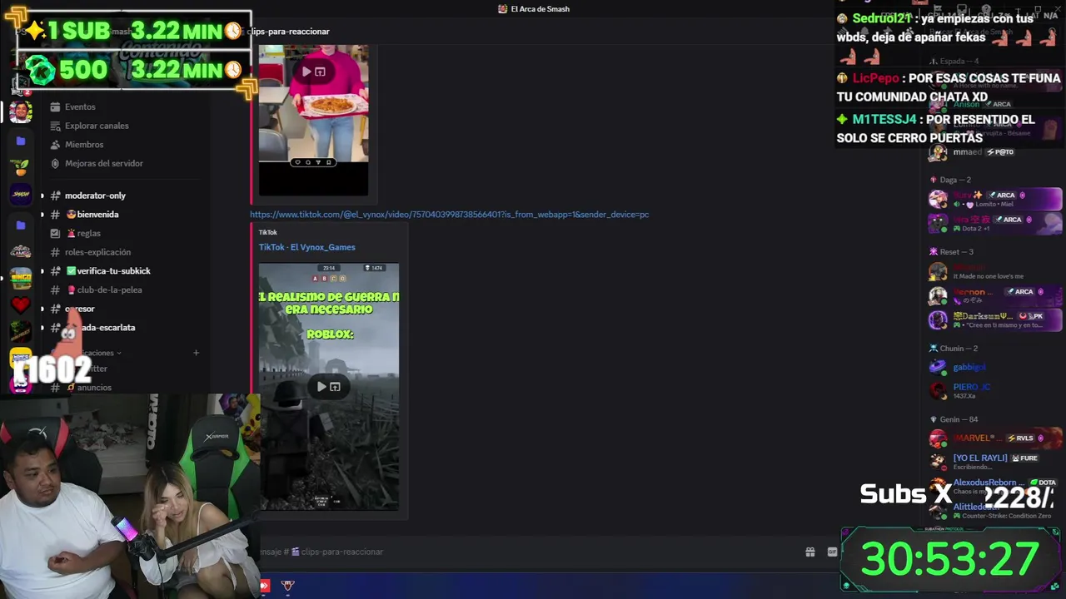Viewport: 1066px width, 599px height.
Task: Open member playing Dota 2 in Daga
Action: 995,223
